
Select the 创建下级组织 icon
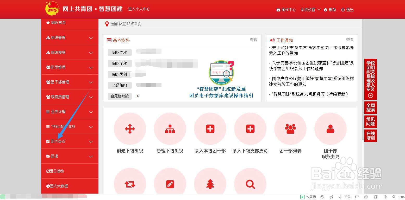point(130,128)
